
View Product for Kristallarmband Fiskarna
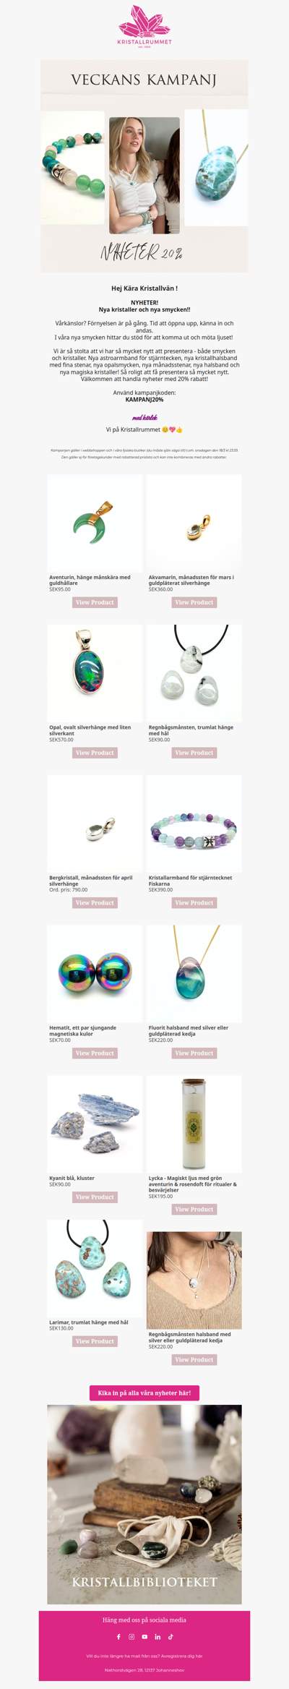click(x=194, y=902)
